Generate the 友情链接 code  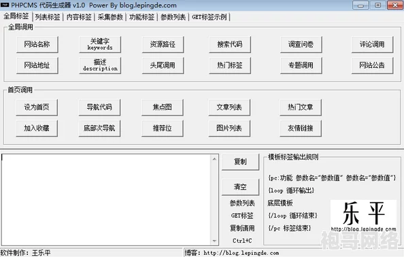tap(301, 128)
